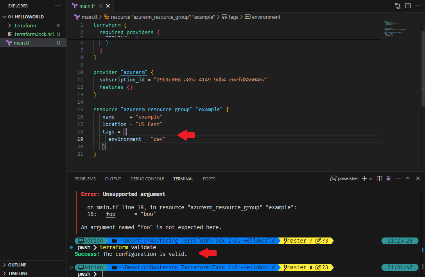
Task: Create a new terminal with plus icon
Action: [364, 178]
